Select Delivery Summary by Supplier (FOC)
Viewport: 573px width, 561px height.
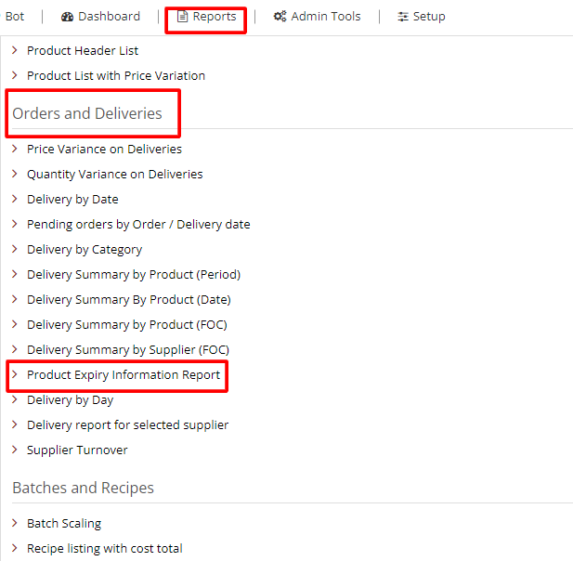[x=128, y=349]
